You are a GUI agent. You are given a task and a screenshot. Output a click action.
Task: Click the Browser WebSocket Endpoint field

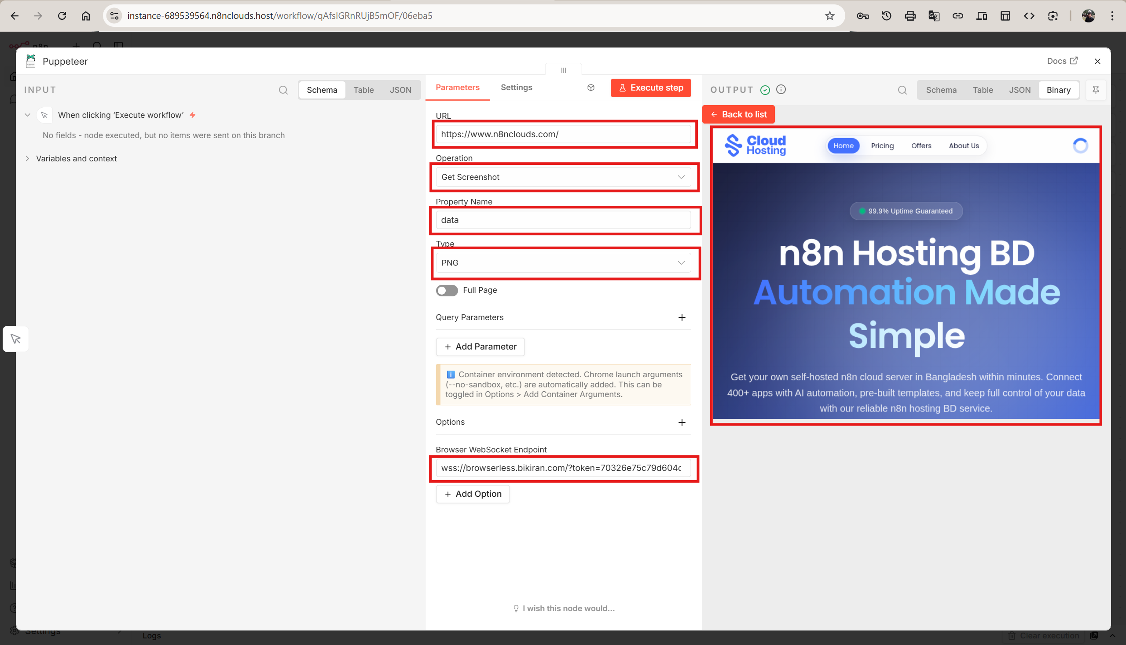click(563, 468)
